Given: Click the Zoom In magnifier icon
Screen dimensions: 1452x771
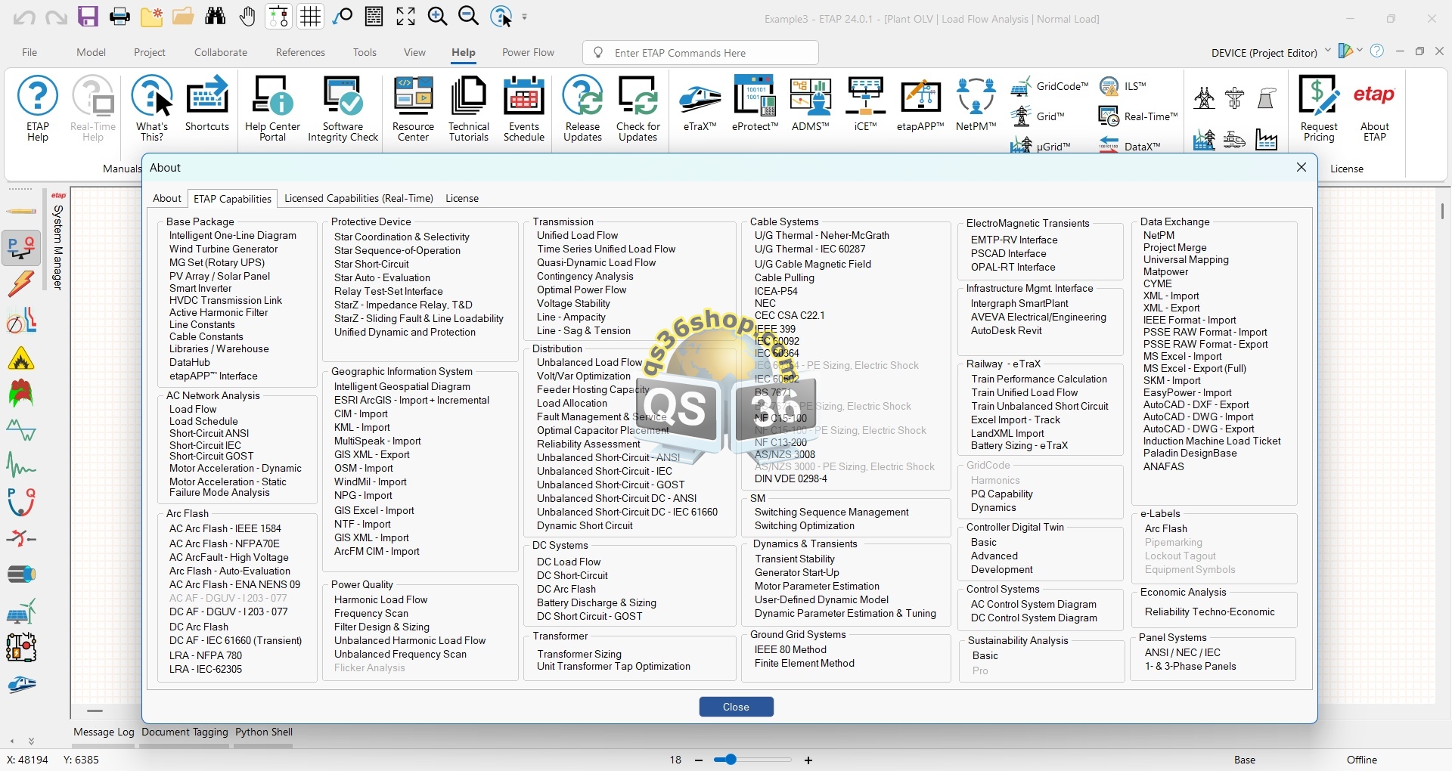Looking at the screenshot, I should click(437, 17).
